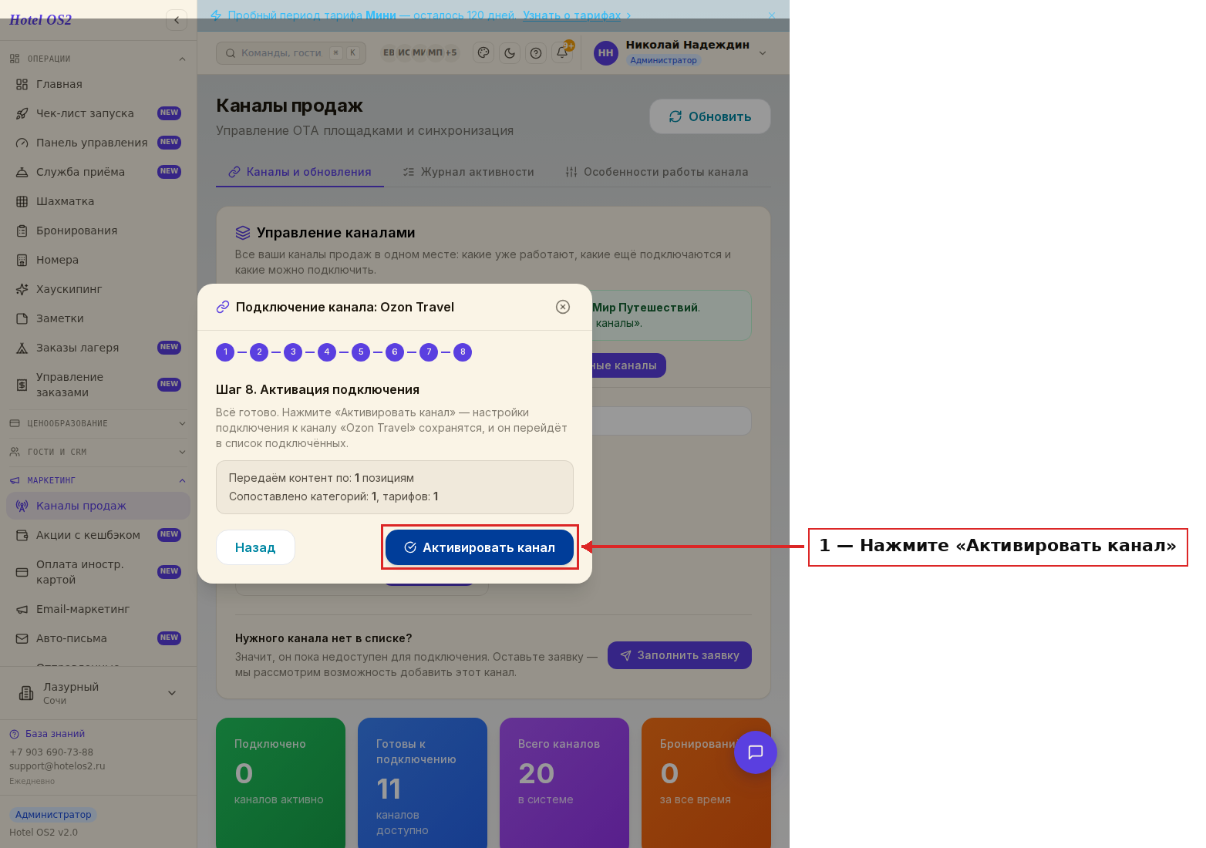Open «Бронирования» in sidebar
Viewport: 1206px width, 848px height.
point(98,231)
